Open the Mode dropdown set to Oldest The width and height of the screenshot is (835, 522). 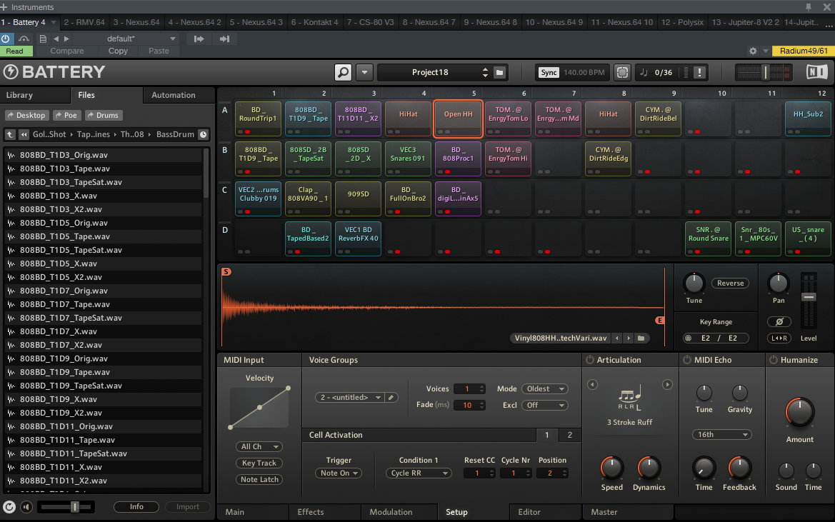[x=544, y=389]
